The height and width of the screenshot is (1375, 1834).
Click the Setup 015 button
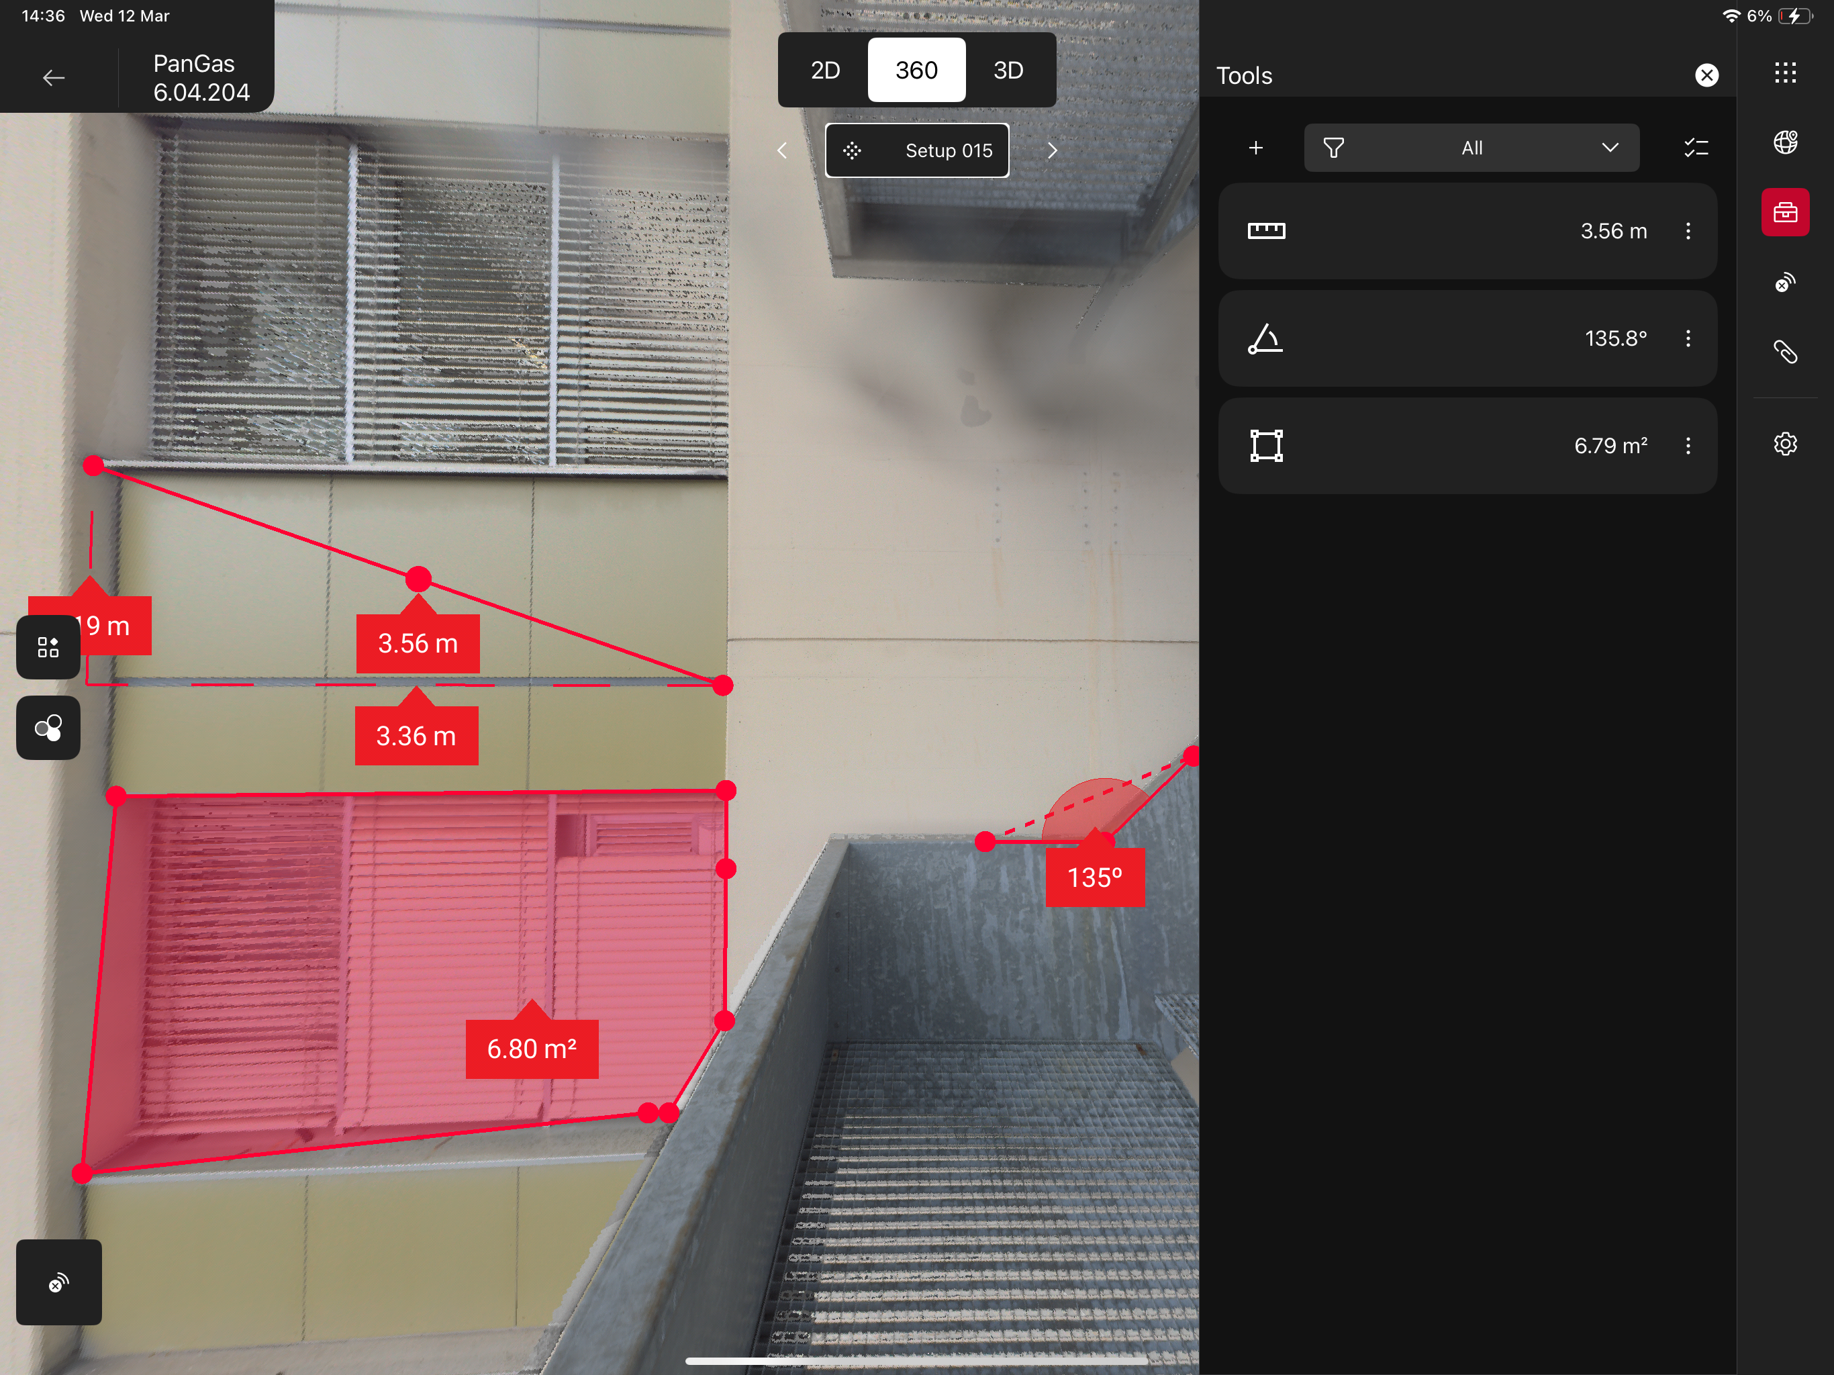[x=916, y=150]
